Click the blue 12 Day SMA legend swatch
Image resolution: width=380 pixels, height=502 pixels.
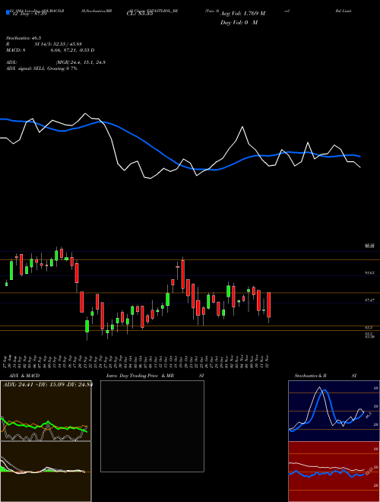pyautogui.click(x=8, y=13)
